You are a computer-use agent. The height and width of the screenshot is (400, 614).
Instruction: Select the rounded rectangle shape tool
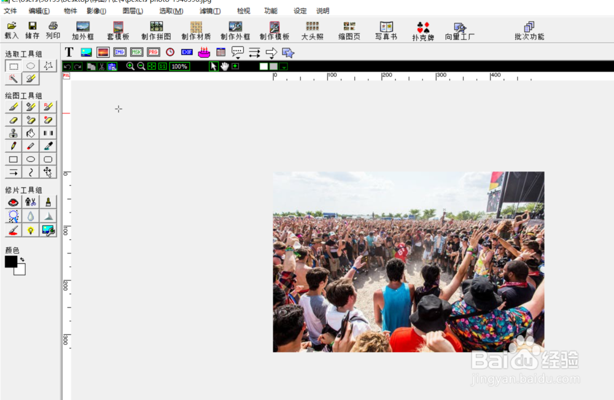pos(48,160)
